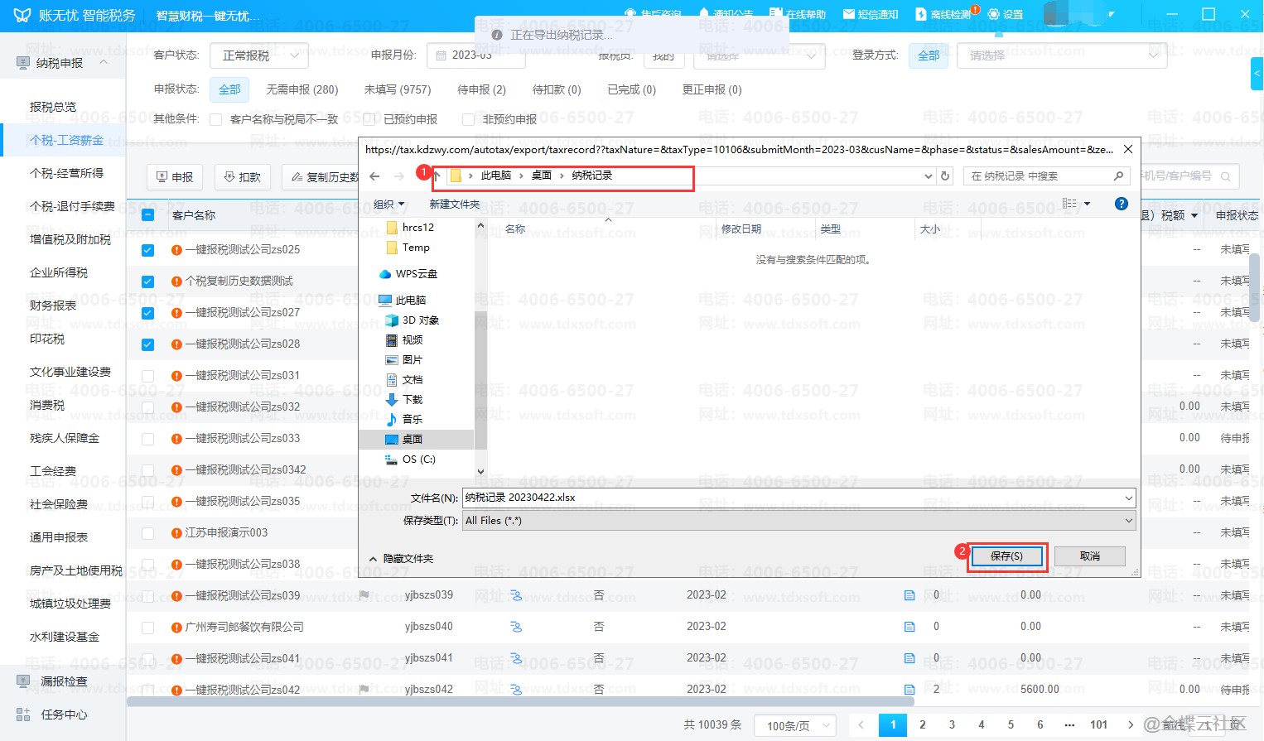Refresh the folder view in save dialog

coord(945,176)
